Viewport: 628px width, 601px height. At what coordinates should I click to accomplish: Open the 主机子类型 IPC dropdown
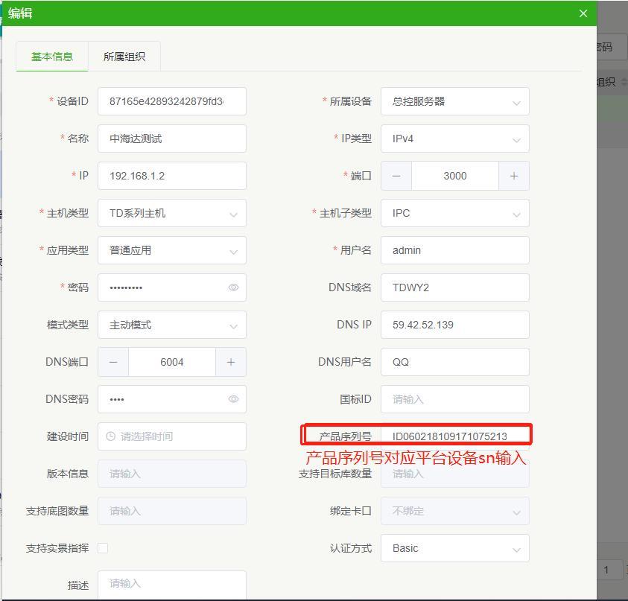pyautogui.click(x=454, y=213)
